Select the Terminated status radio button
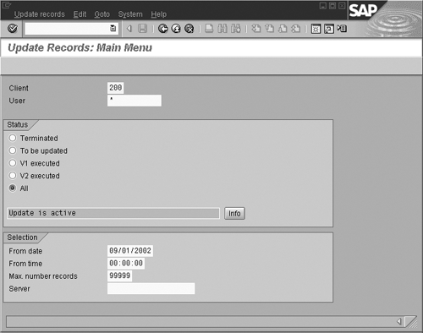This screenshot has height=333, width=423. tap(13, 138)
